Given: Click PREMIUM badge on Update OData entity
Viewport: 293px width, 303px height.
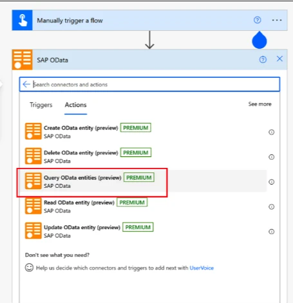Looking at the screenshot, I should point(138,227).
